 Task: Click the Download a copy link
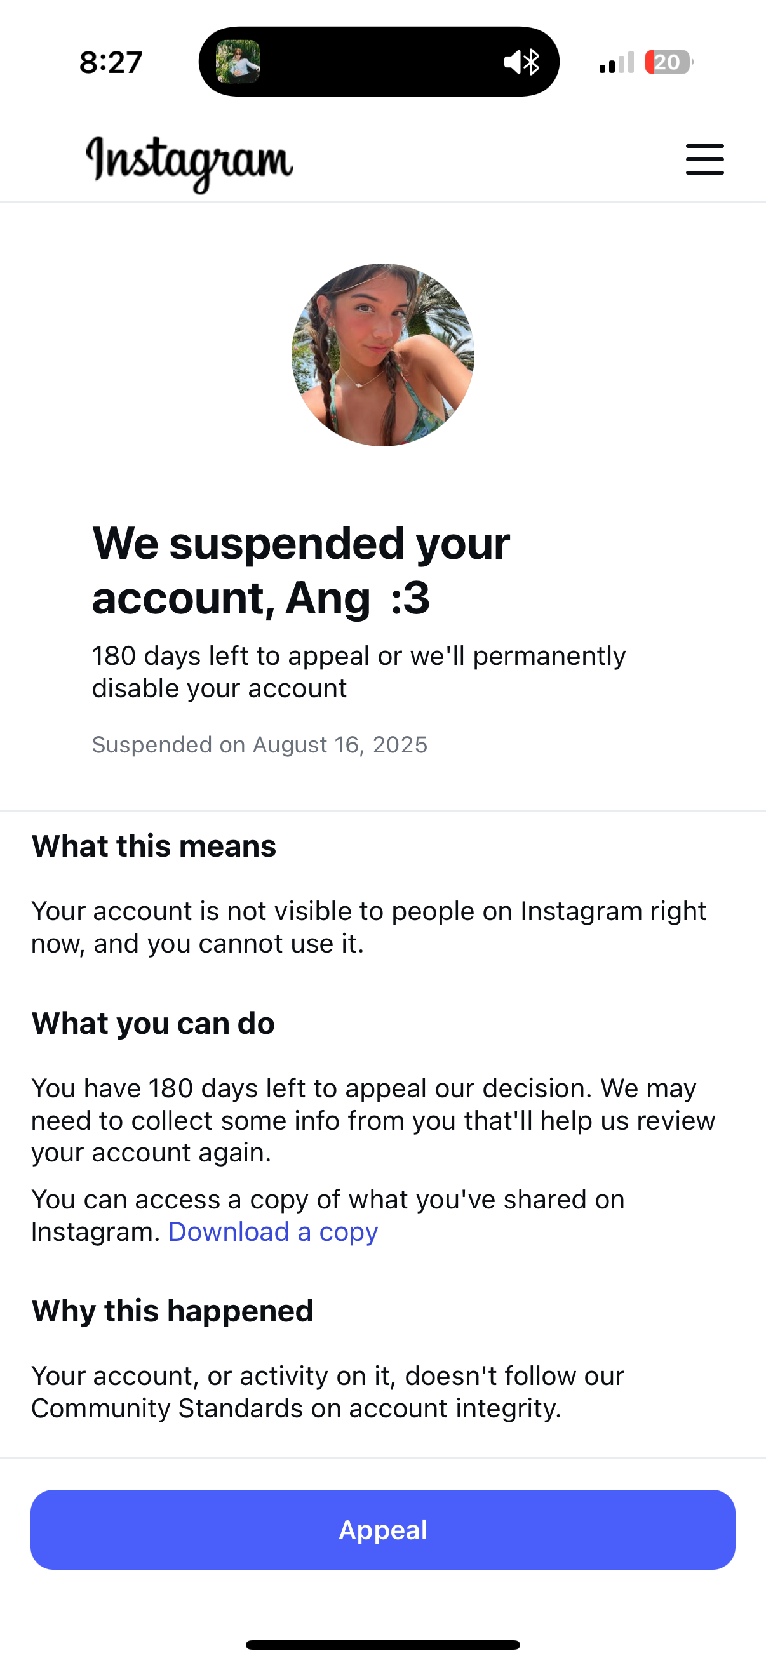point(272,1232)
